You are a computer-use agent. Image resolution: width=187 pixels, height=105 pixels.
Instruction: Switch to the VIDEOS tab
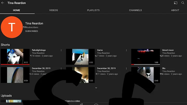[54, 10]
